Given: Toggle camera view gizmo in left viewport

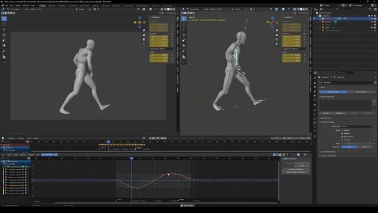Looking at the screenshot, I should tap(144, 40).
